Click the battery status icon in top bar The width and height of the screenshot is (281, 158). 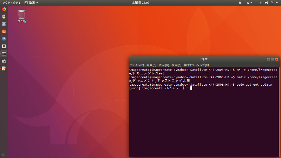tap(272, 3)
